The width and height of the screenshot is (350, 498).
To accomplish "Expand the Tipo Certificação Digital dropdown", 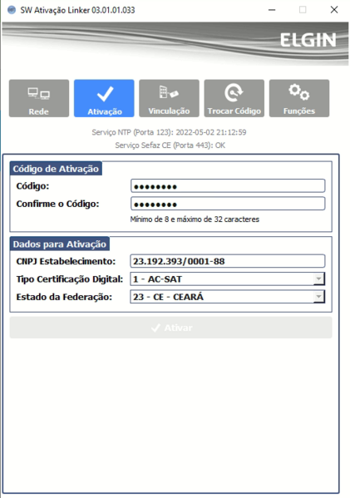I will [x=318, y=279].
